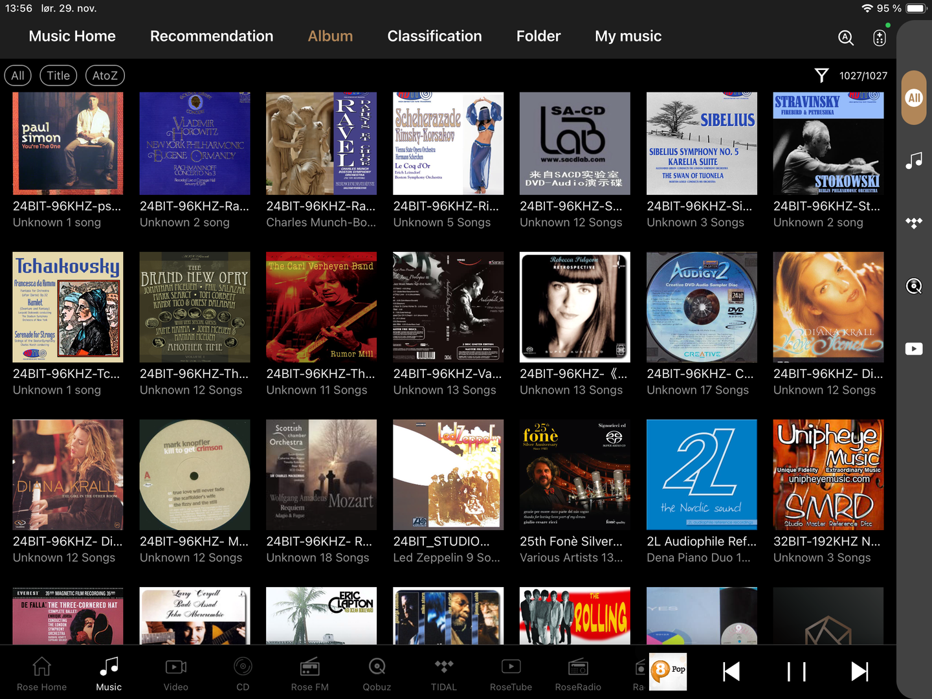932x699 pixels.
Task: Open Diana Krall Girl in the Other Room cover
Action: coord(68,475)
